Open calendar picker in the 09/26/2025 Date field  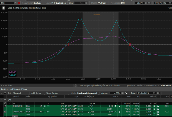pos(154,93)
